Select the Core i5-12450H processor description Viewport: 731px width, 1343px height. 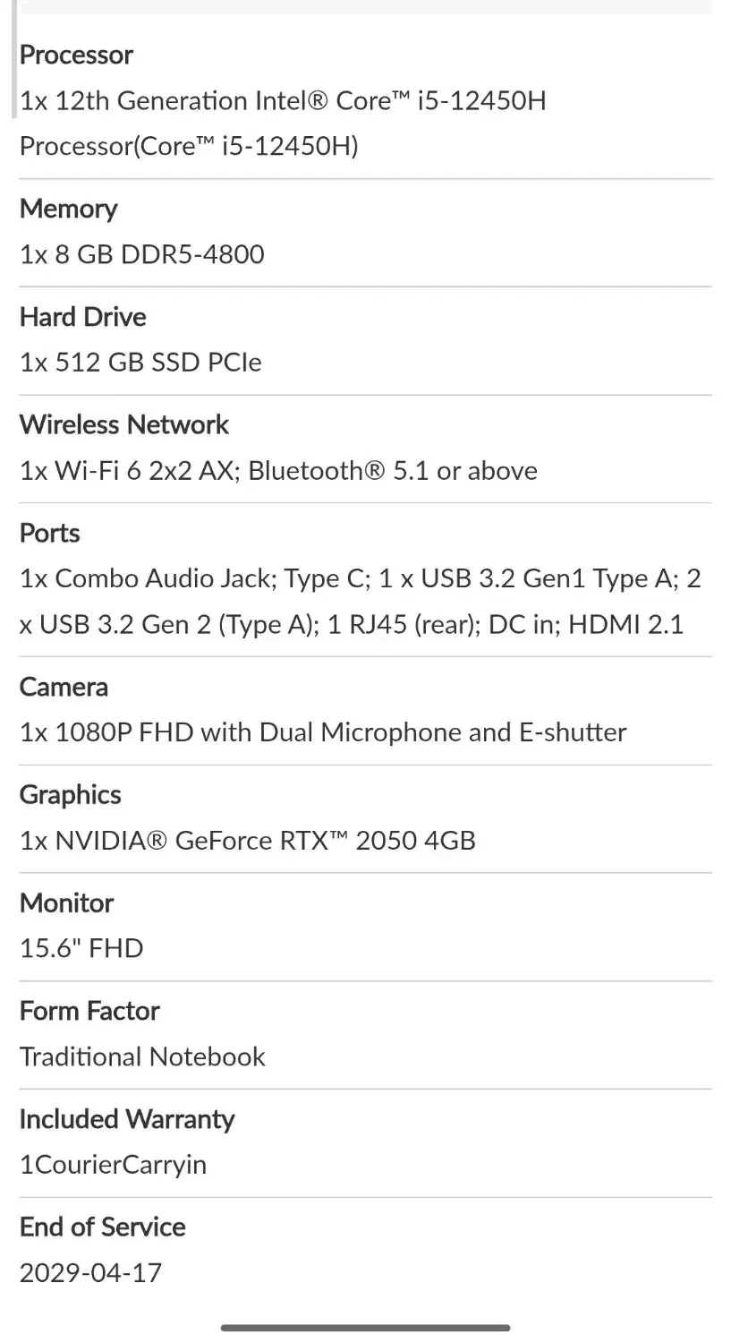[x=282, y=123]
